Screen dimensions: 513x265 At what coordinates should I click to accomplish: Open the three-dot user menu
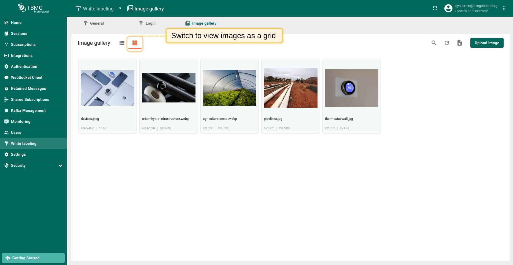point(504,8)
